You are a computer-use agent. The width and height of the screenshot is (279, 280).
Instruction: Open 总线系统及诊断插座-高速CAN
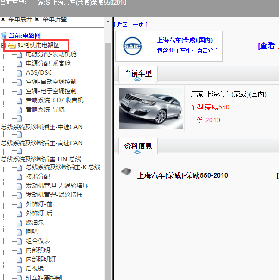tap(42, 143)
